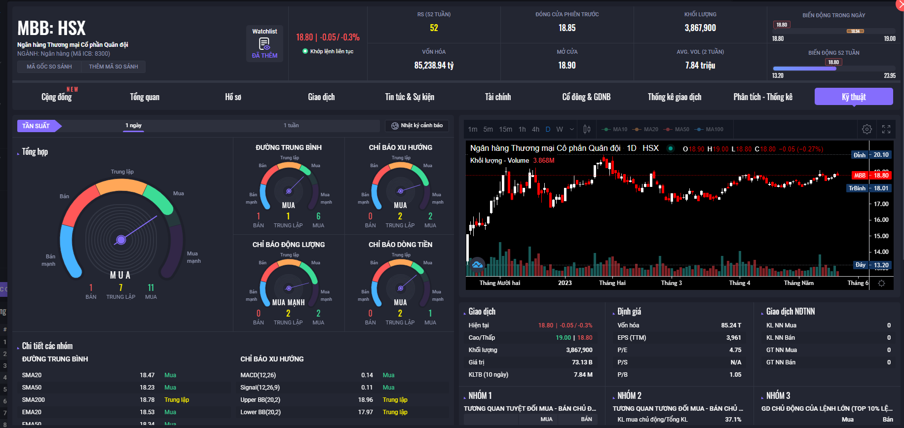The height and width of the screenshot is (428, 904).
Task: Open the 'Mã gốc so sánh' selector
Action: point(49,67)
